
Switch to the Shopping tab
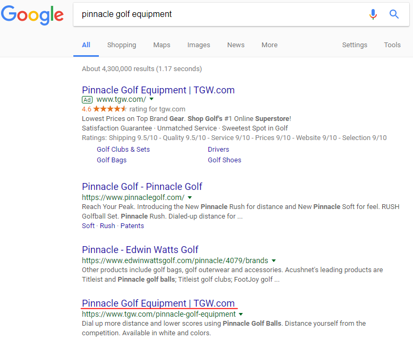[x=122, y=45]
